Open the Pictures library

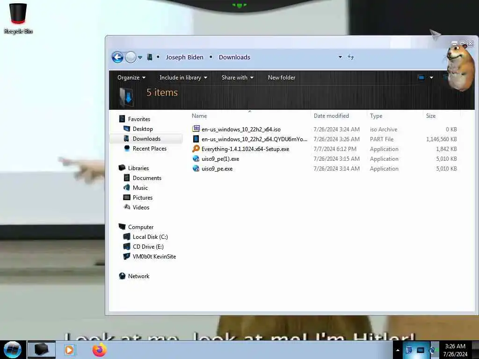coord(142,198)
